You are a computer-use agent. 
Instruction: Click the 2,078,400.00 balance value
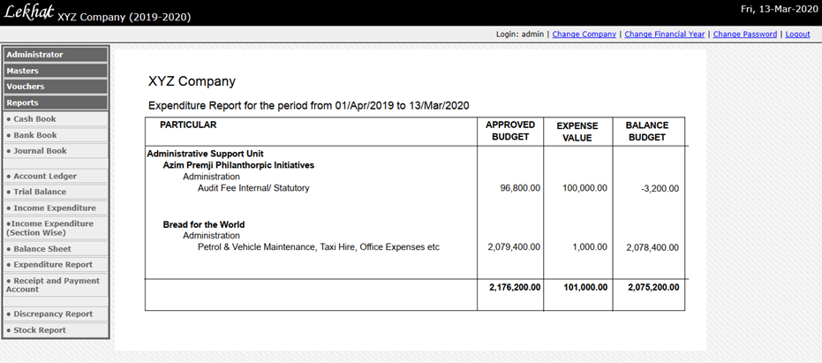coord(652,247)
